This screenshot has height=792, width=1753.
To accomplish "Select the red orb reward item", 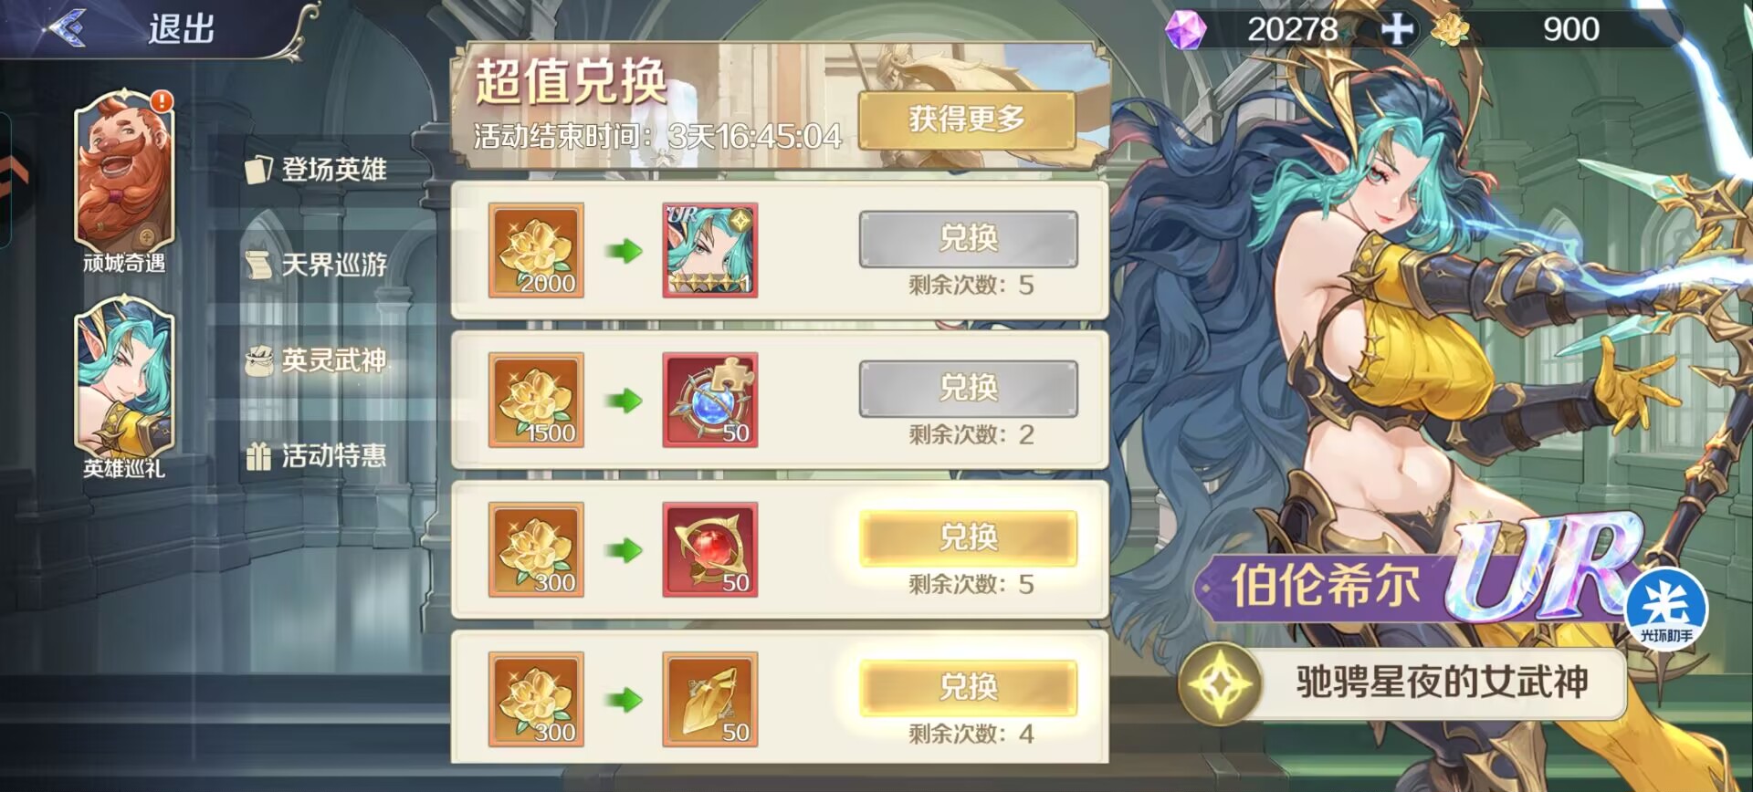I will pos(709,549).
